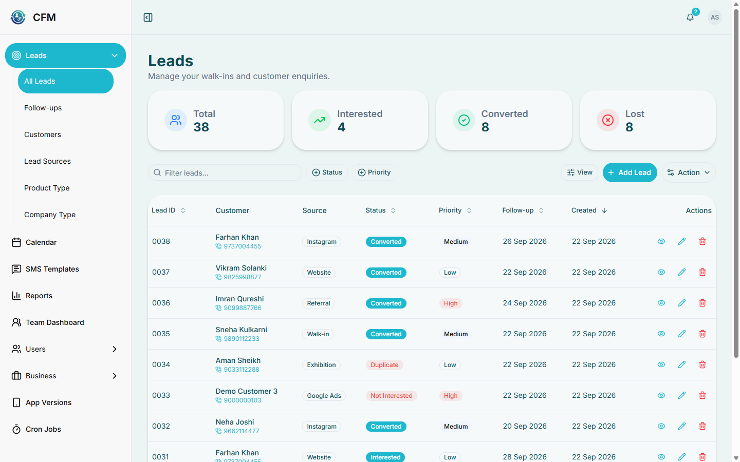740x462 pixels.
Task: Open Customers in sidebar
Action: 66,134
